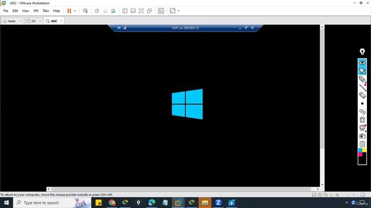Take a snapshot of this virtual machine
This screenshot has width=371, height=208.
[x=97, y=11]
